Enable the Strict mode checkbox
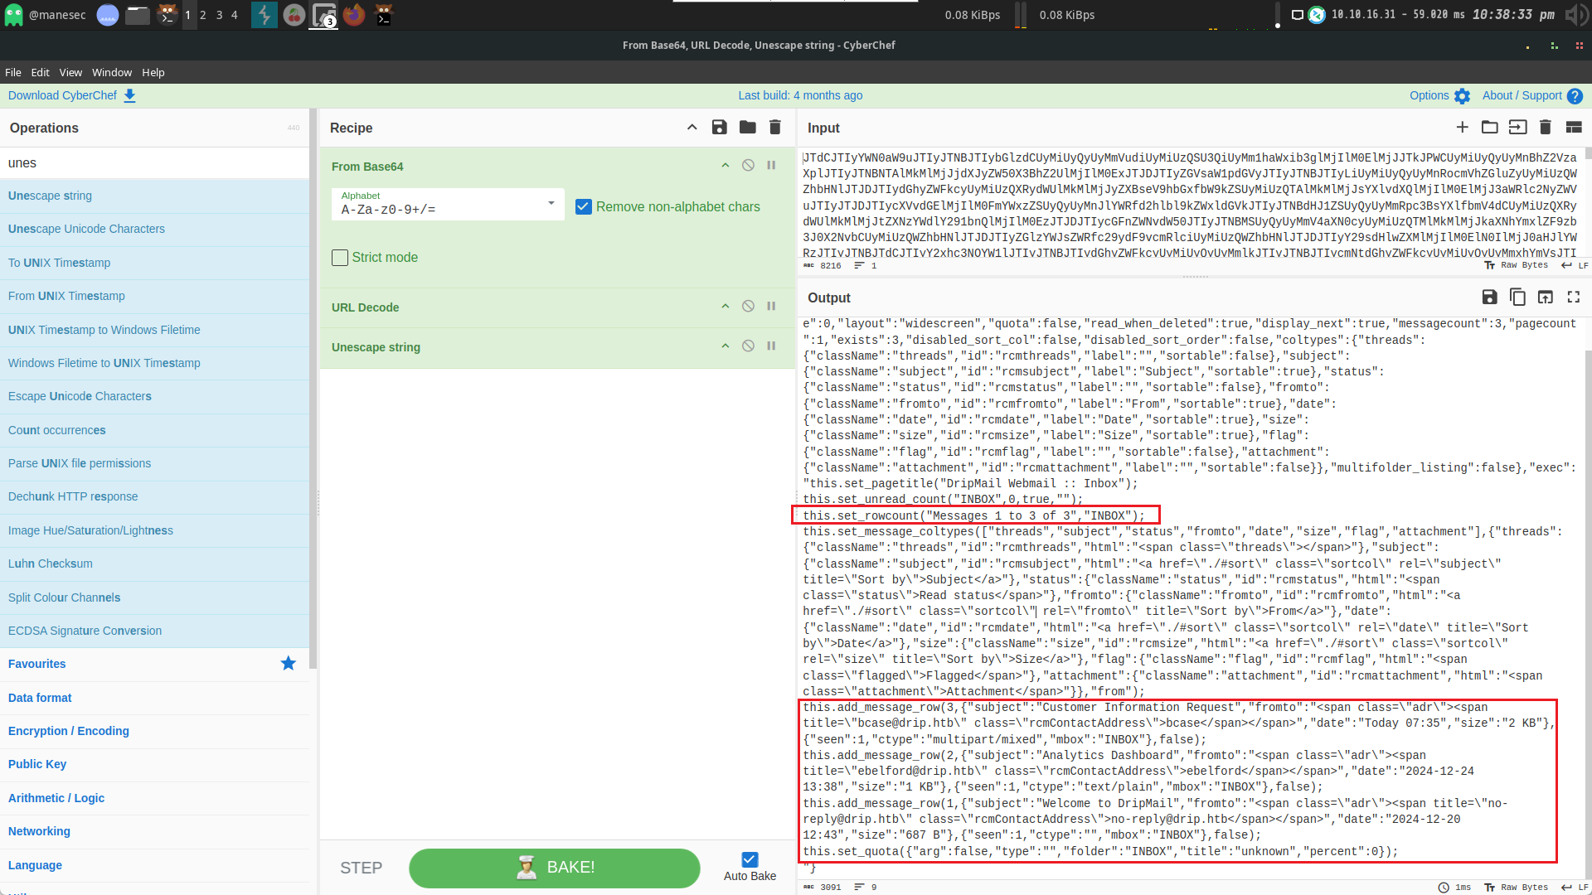Viewport: 1592px width, 895px height. 340,258
